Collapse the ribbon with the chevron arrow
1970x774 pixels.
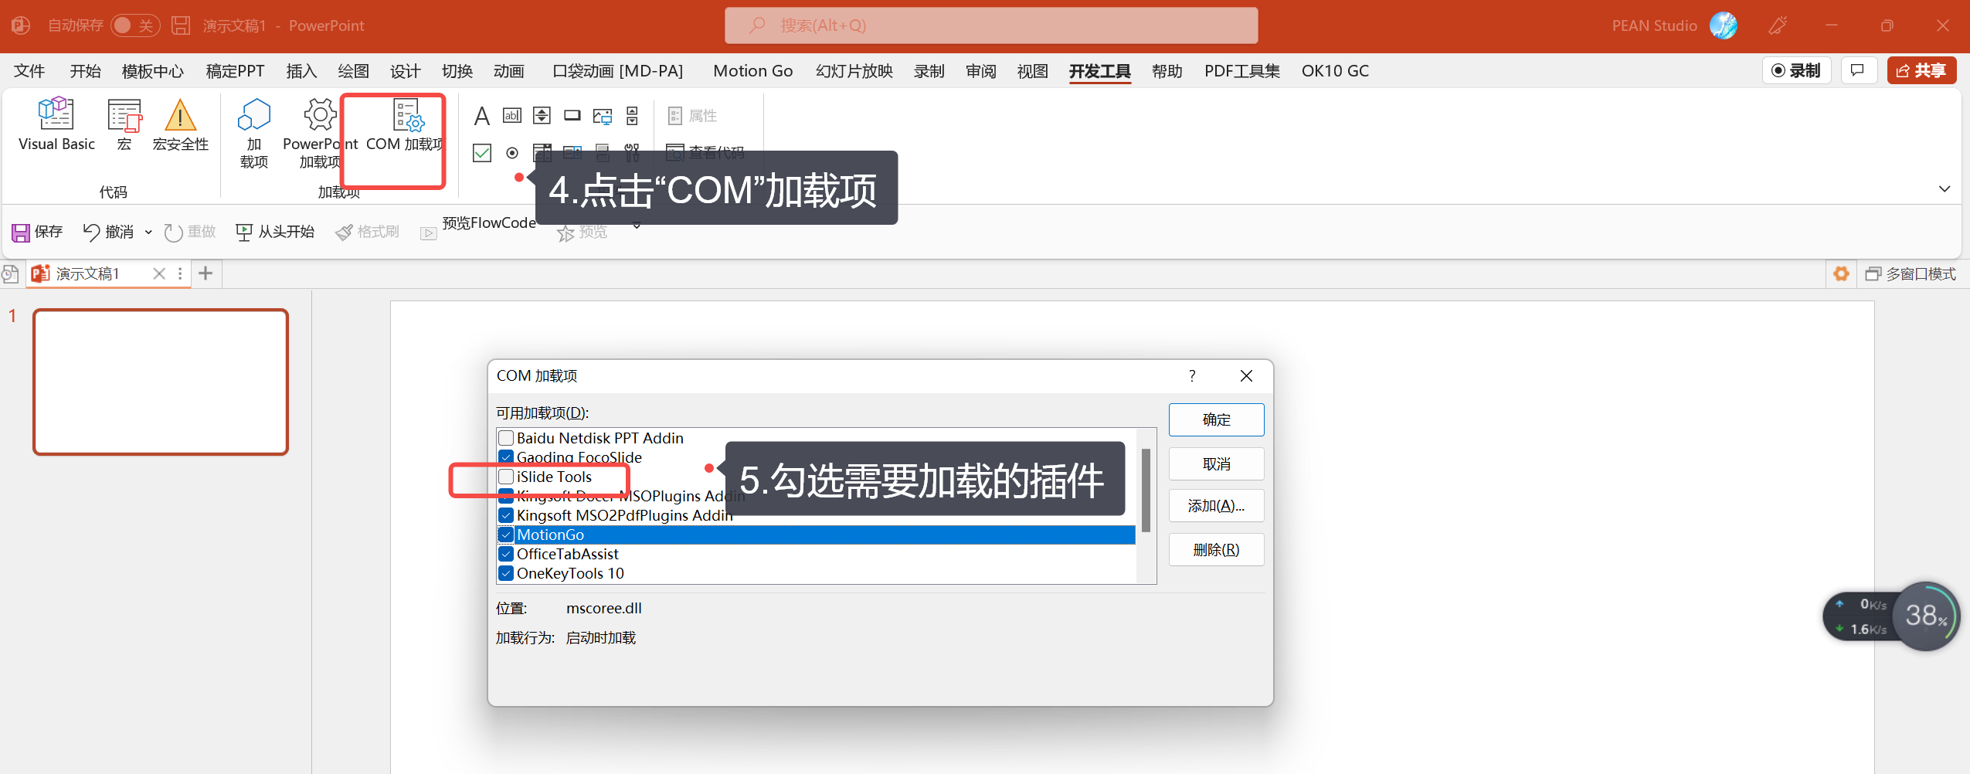coord(1945,188)
